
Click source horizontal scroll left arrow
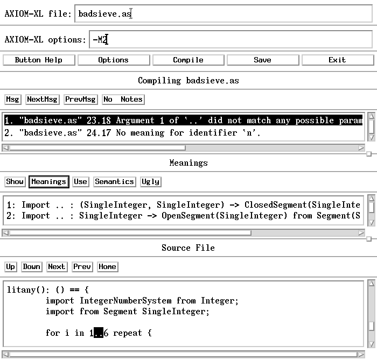5,354
